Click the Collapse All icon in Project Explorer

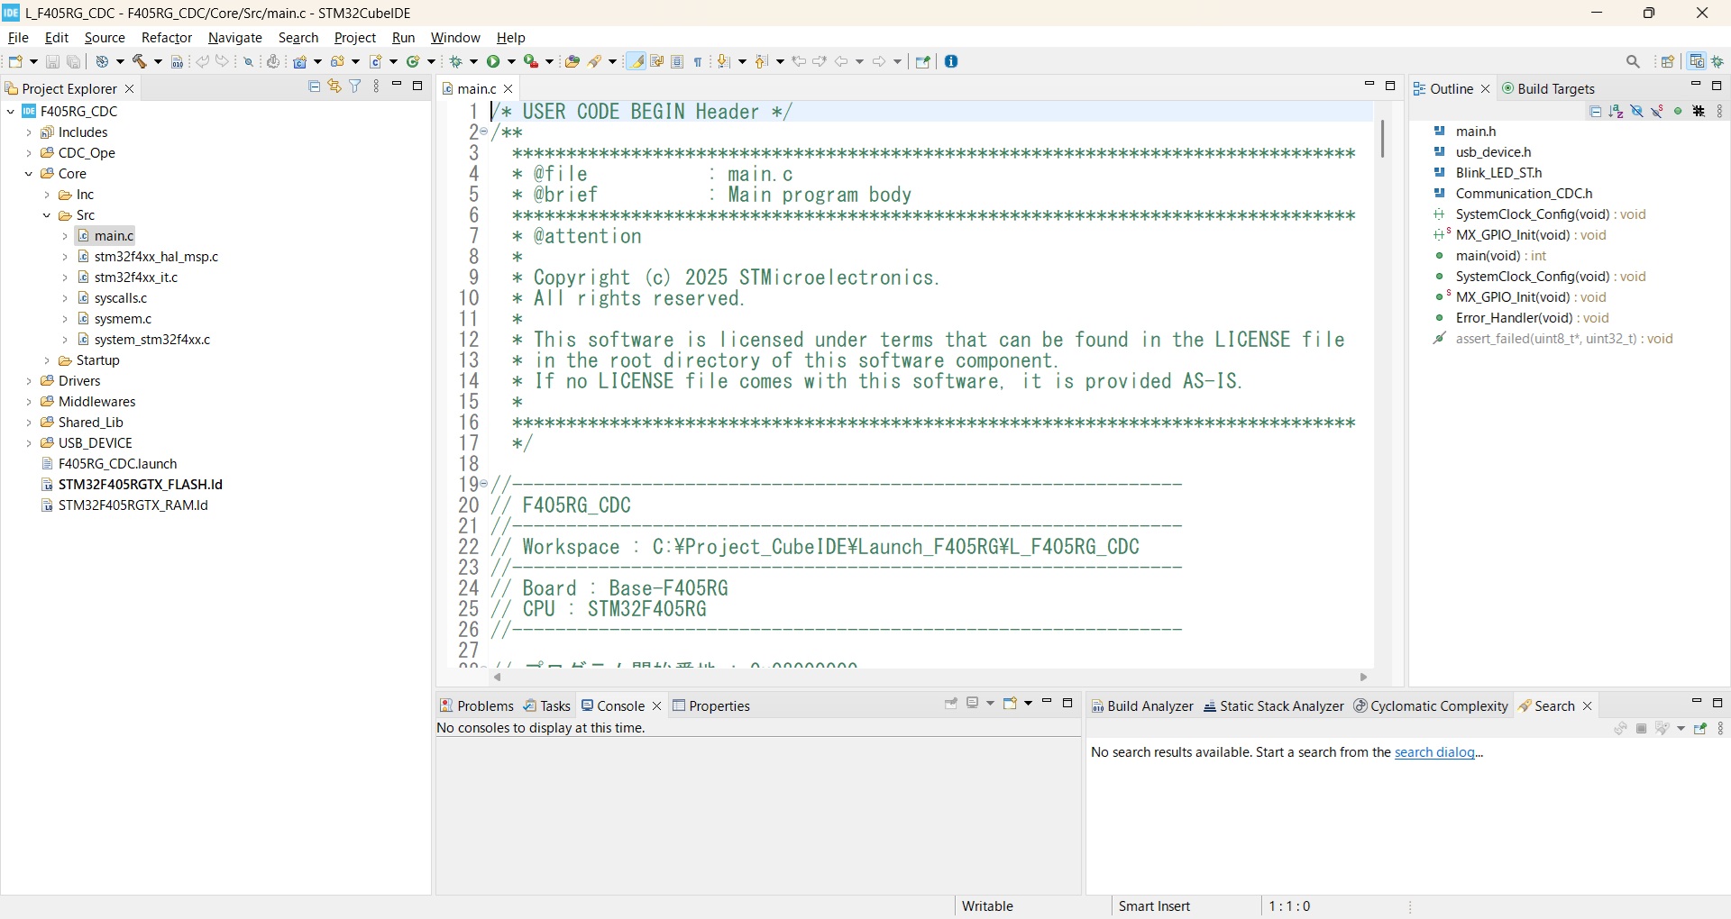(x=315, y=86)
